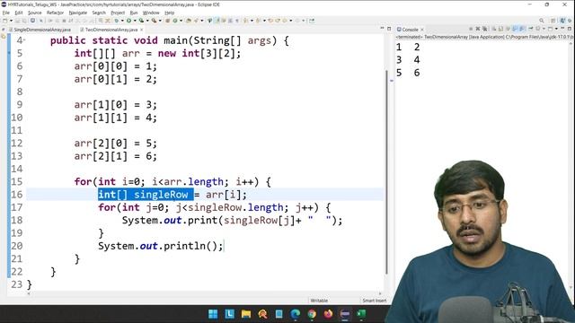Screen dimensions: 575x323
Task: Open the Open Console dropdown
Action: (556, 29)
